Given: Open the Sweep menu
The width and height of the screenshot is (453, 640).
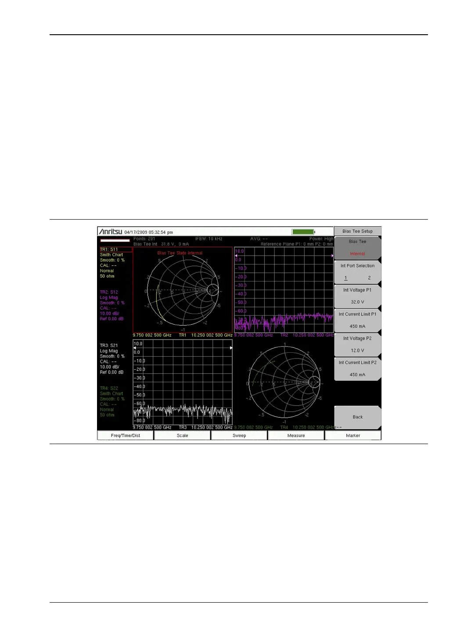Looking at the screenshot, I should pos(239,435).
